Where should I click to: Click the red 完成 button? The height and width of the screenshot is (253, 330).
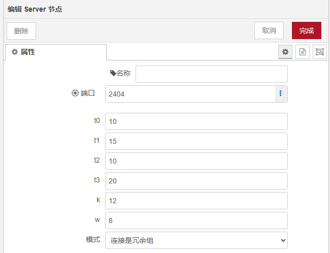pyautogui.click(x=306, y=30)
